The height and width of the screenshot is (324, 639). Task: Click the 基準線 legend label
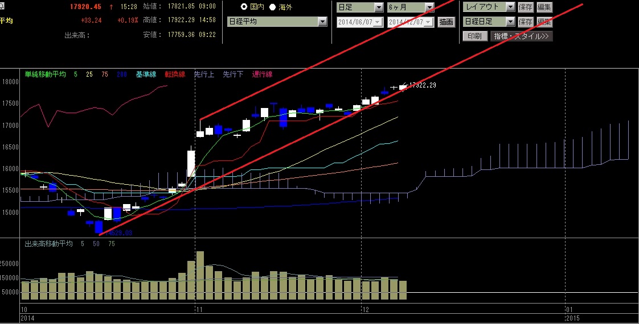146,74
